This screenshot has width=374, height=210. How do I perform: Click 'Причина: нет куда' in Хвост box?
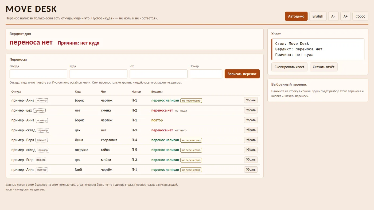click(294, 55)
